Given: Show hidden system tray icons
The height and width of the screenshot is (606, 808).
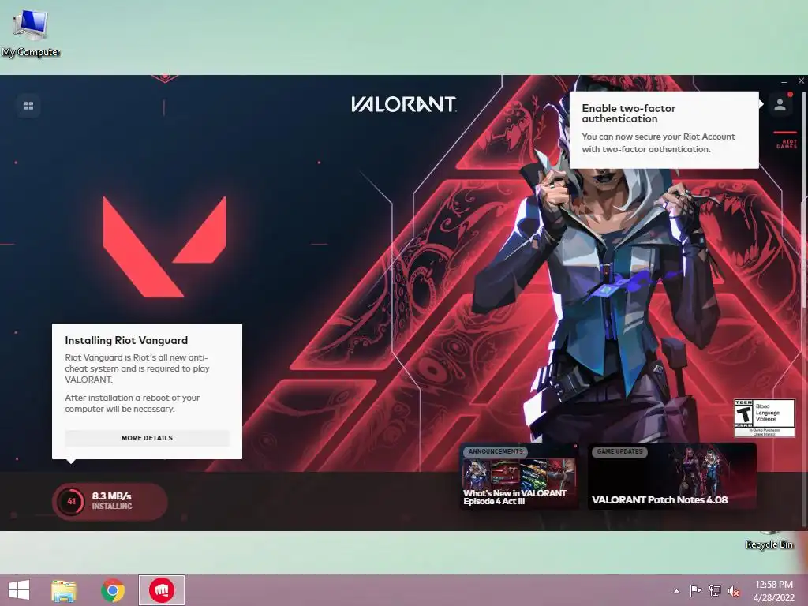Looking at the screenshot, I should [676, 591].
